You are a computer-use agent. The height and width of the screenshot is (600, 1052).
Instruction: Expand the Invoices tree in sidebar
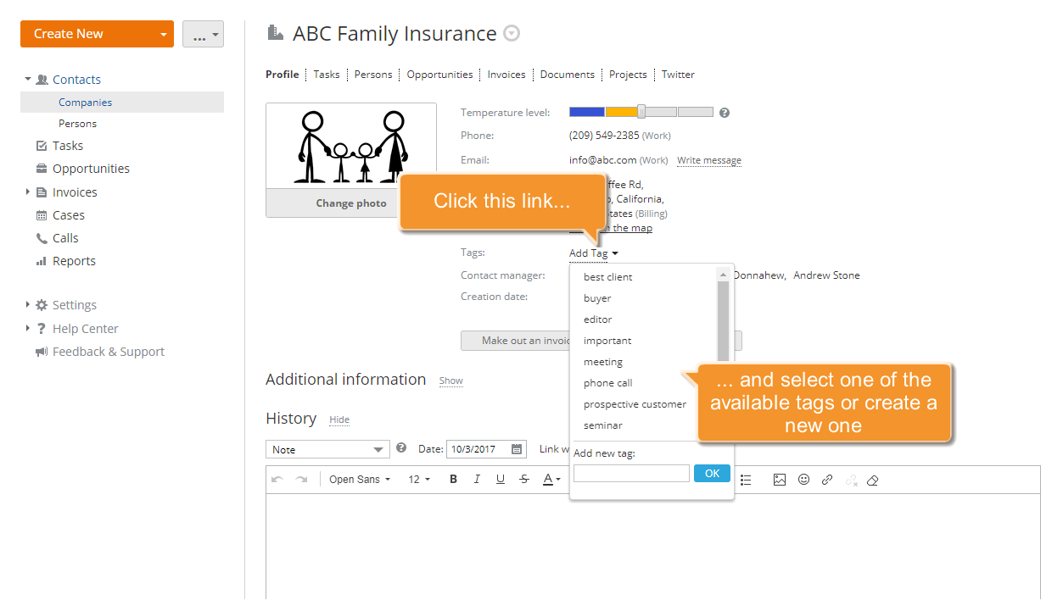(28, 192)
